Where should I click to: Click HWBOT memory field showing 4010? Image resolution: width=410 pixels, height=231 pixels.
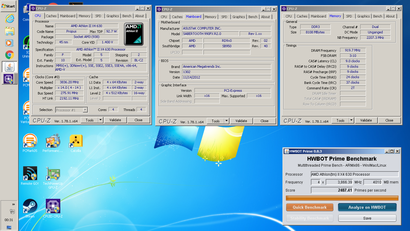tap(373, 182)
